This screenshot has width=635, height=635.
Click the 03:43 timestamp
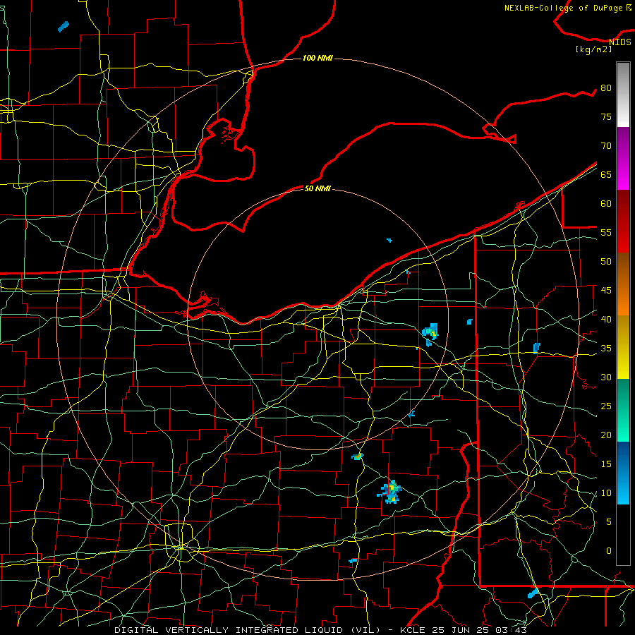[x=510, y=630]
